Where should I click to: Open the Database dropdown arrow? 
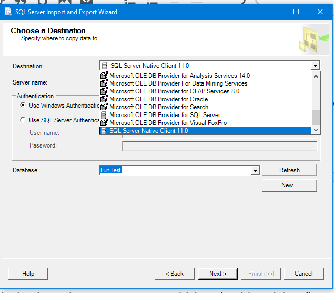click(x=255, y=170)
